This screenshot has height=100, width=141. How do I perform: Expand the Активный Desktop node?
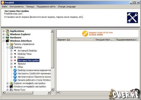pyautogui.click(x=11, y=51)
